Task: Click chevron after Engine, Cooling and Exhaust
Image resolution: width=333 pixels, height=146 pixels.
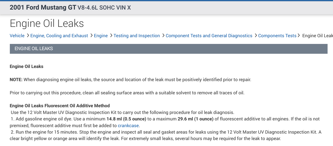Action: 91,35
